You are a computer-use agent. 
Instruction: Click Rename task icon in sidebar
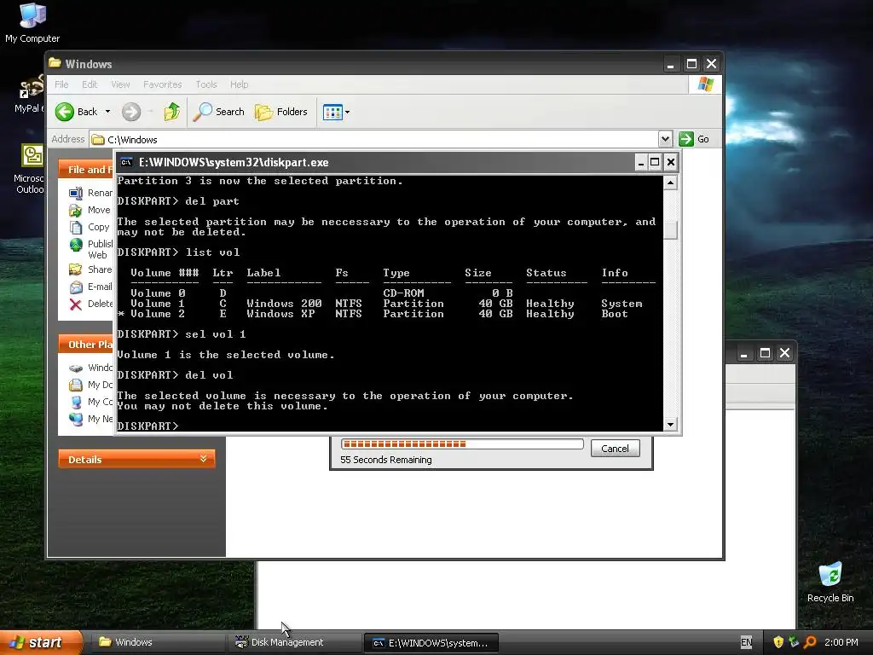(76, 194)
